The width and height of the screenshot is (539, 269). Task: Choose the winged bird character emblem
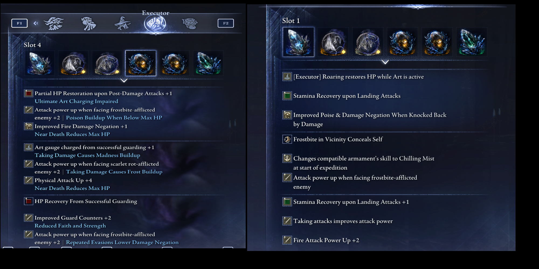[x=54, y=23]
